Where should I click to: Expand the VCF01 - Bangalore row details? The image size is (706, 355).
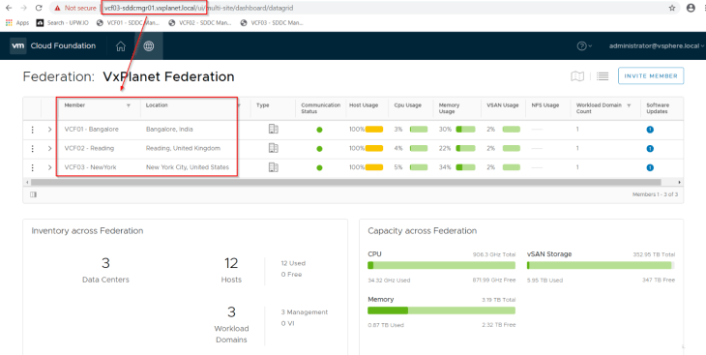pyautogui.click(x=49, y=130)
